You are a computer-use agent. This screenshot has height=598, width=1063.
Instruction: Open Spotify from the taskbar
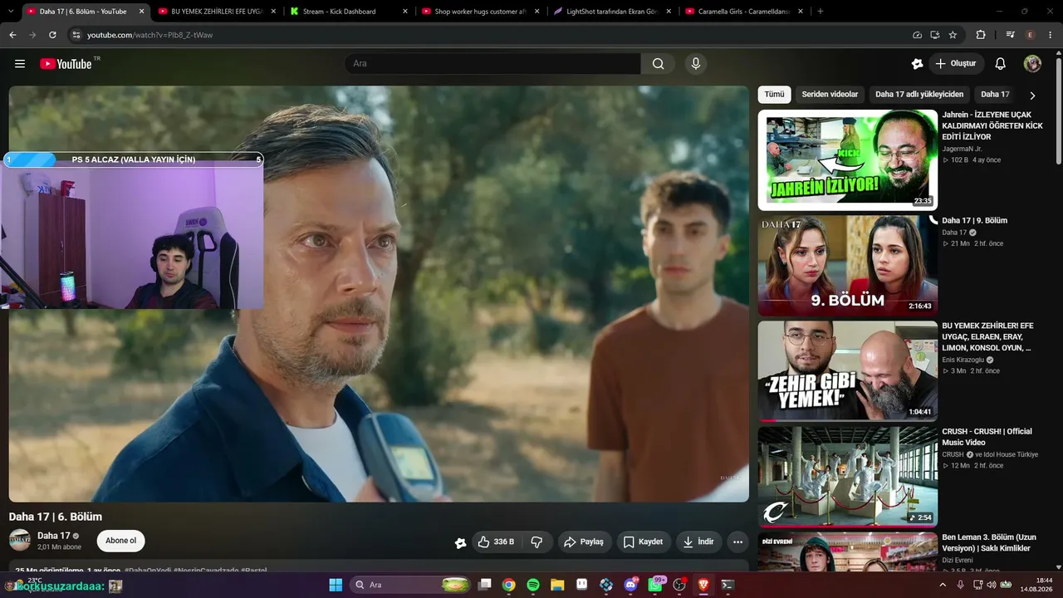point(533,585)
